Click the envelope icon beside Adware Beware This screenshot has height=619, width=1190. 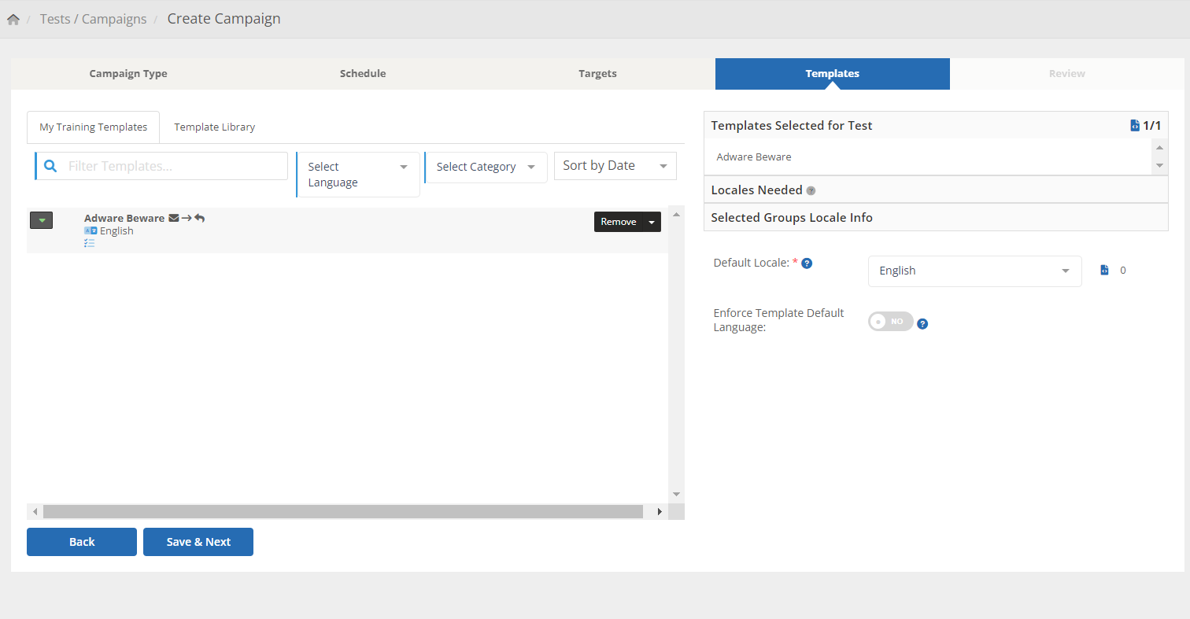(x=174, y=218)
